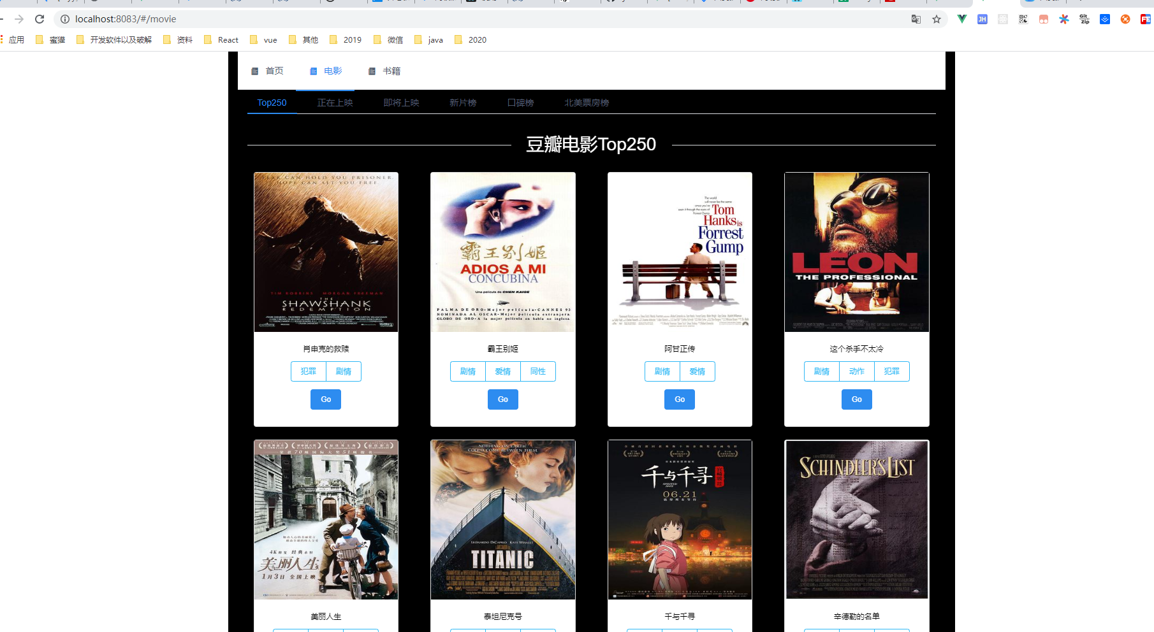Open the Leon The Professional poster

click(857, 252)
